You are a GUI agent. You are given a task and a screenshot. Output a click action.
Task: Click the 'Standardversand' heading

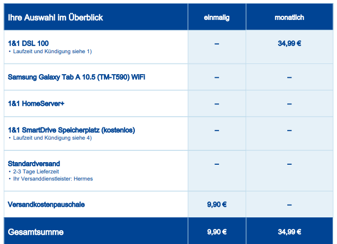point(34,164)
